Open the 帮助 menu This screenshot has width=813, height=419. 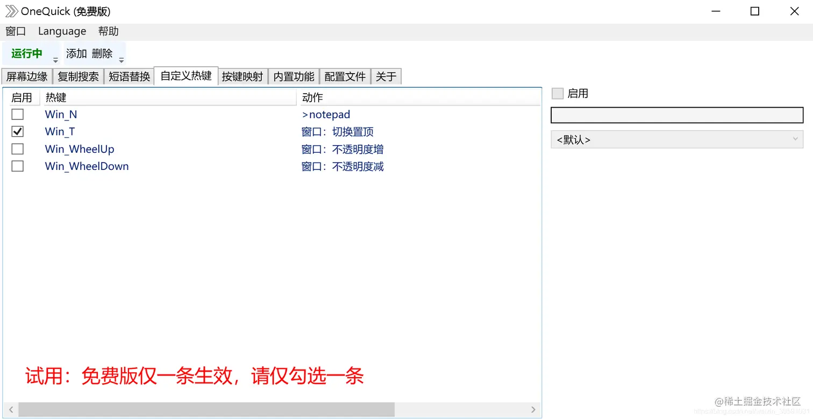tap(109, 31)
